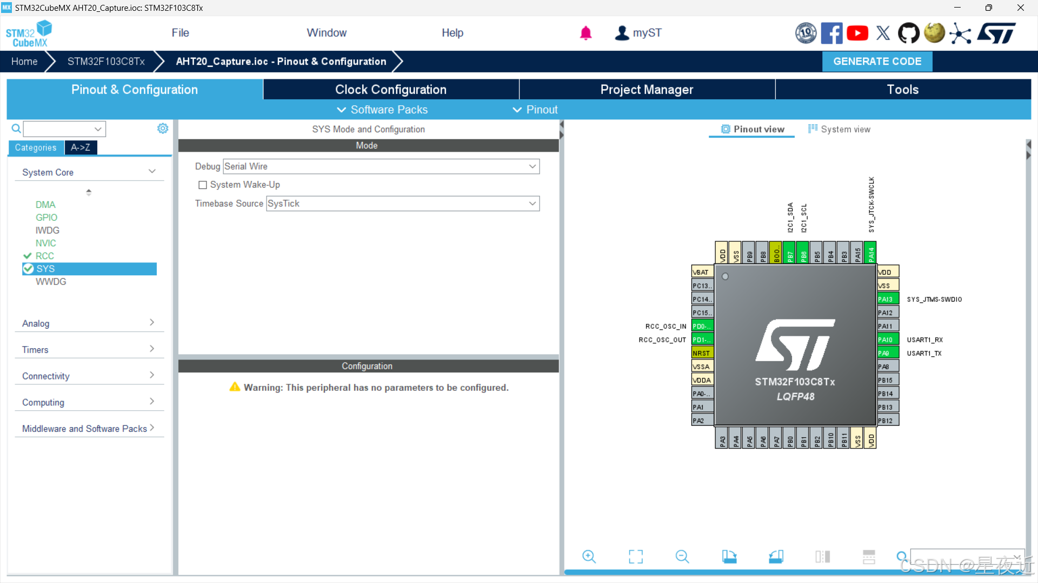The image size is (1038, 583).
Task: Zoom in on the pinout view
Action: [x=589, y=557]
